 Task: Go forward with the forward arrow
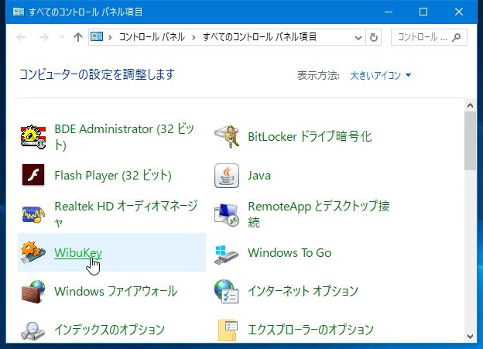pos(44,37)
